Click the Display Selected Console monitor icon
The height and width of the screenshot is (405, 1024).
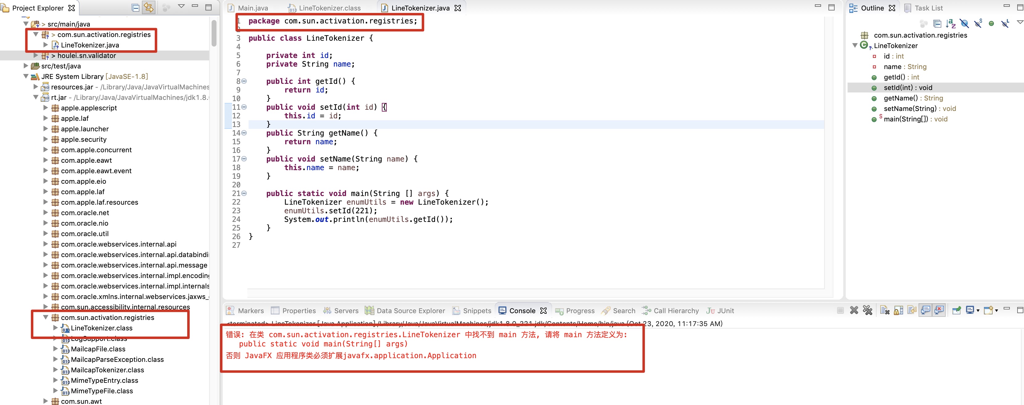[x=970, y=310]
